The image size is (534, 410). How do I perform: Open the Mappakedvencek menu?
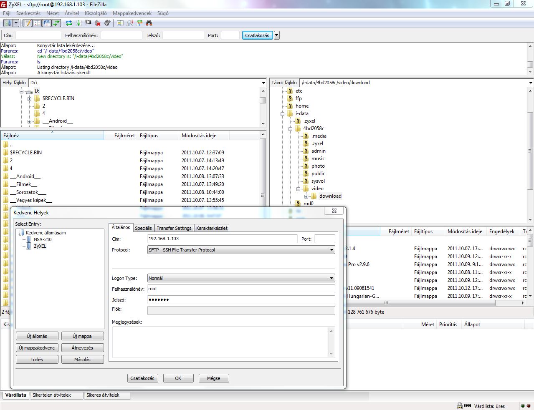[132, 13]
